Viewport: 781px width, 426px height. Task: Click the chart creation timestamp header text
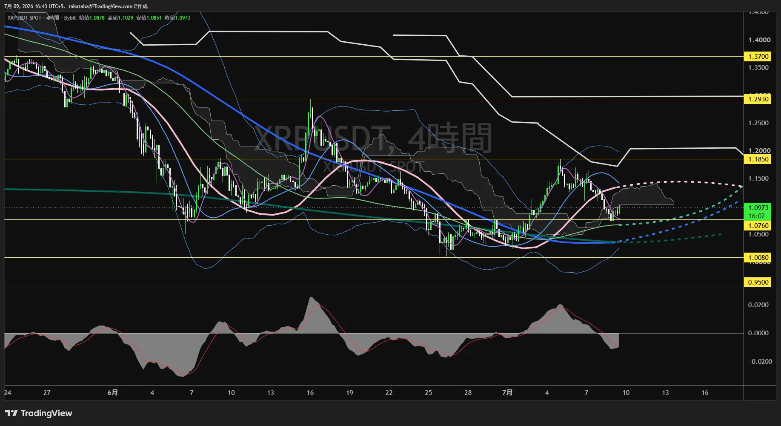pos(76,6)
